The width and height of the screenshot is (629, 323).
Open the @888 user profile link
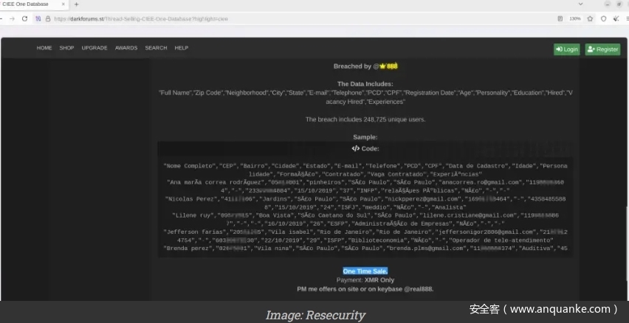388,66
